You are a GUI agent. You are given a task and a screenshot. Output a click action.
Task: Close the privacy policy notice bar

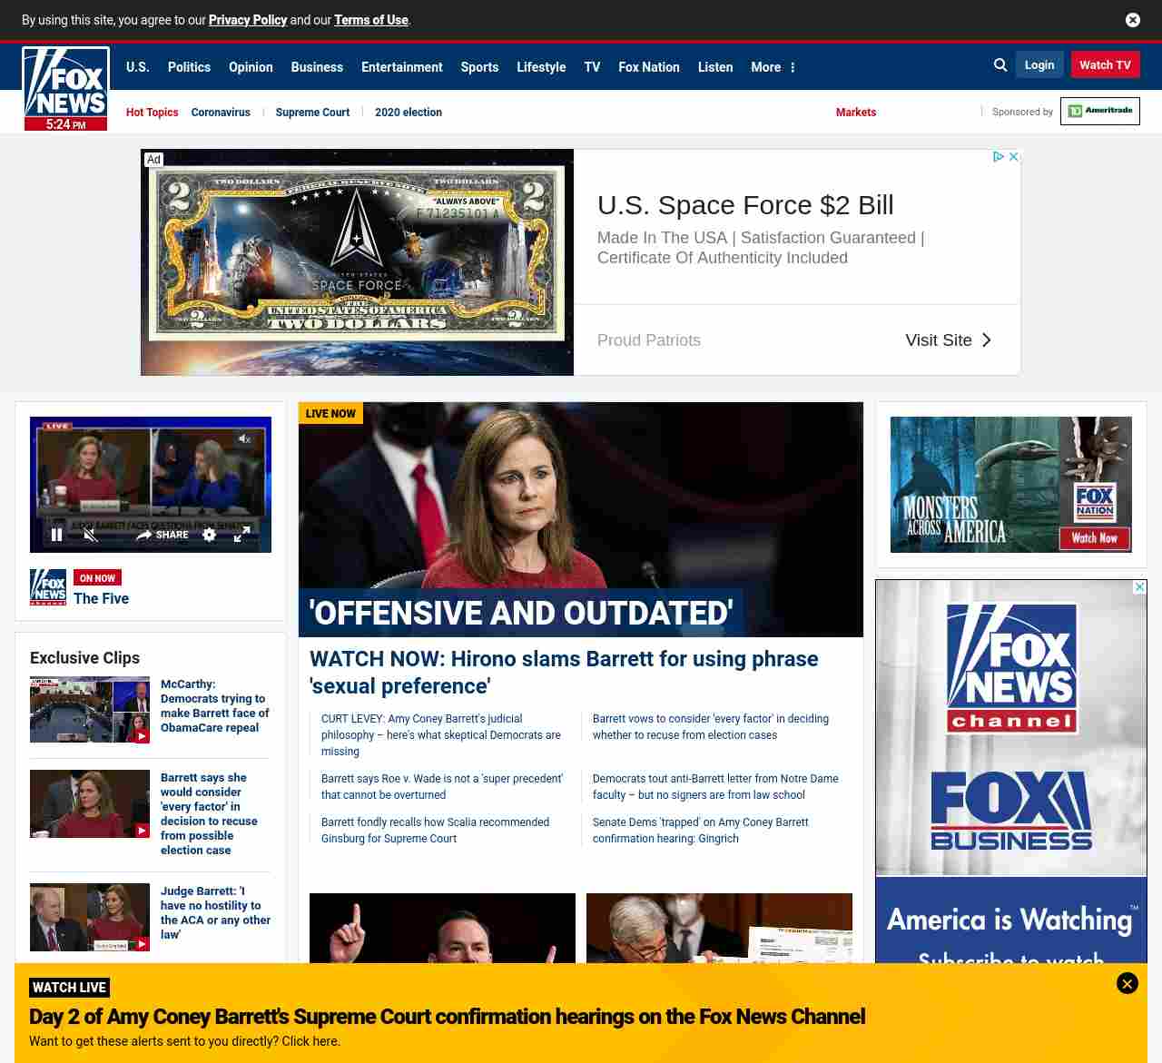[x=1132, y=20]
